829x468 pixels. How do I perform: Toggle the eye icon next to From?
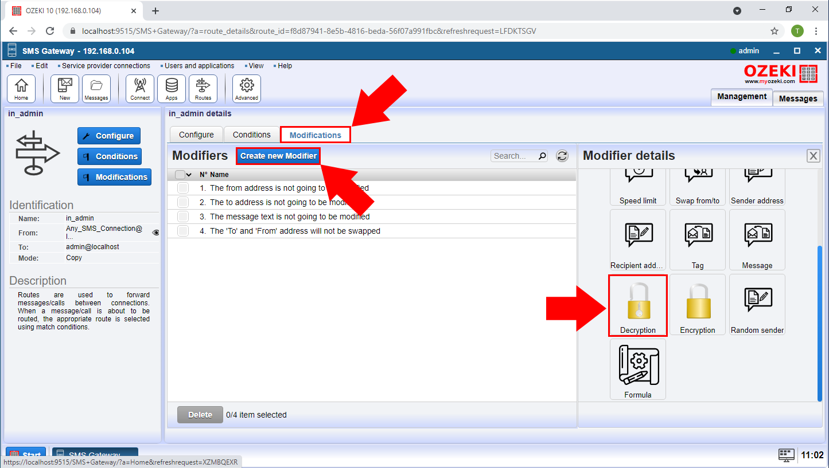click(x=155, y=233)
